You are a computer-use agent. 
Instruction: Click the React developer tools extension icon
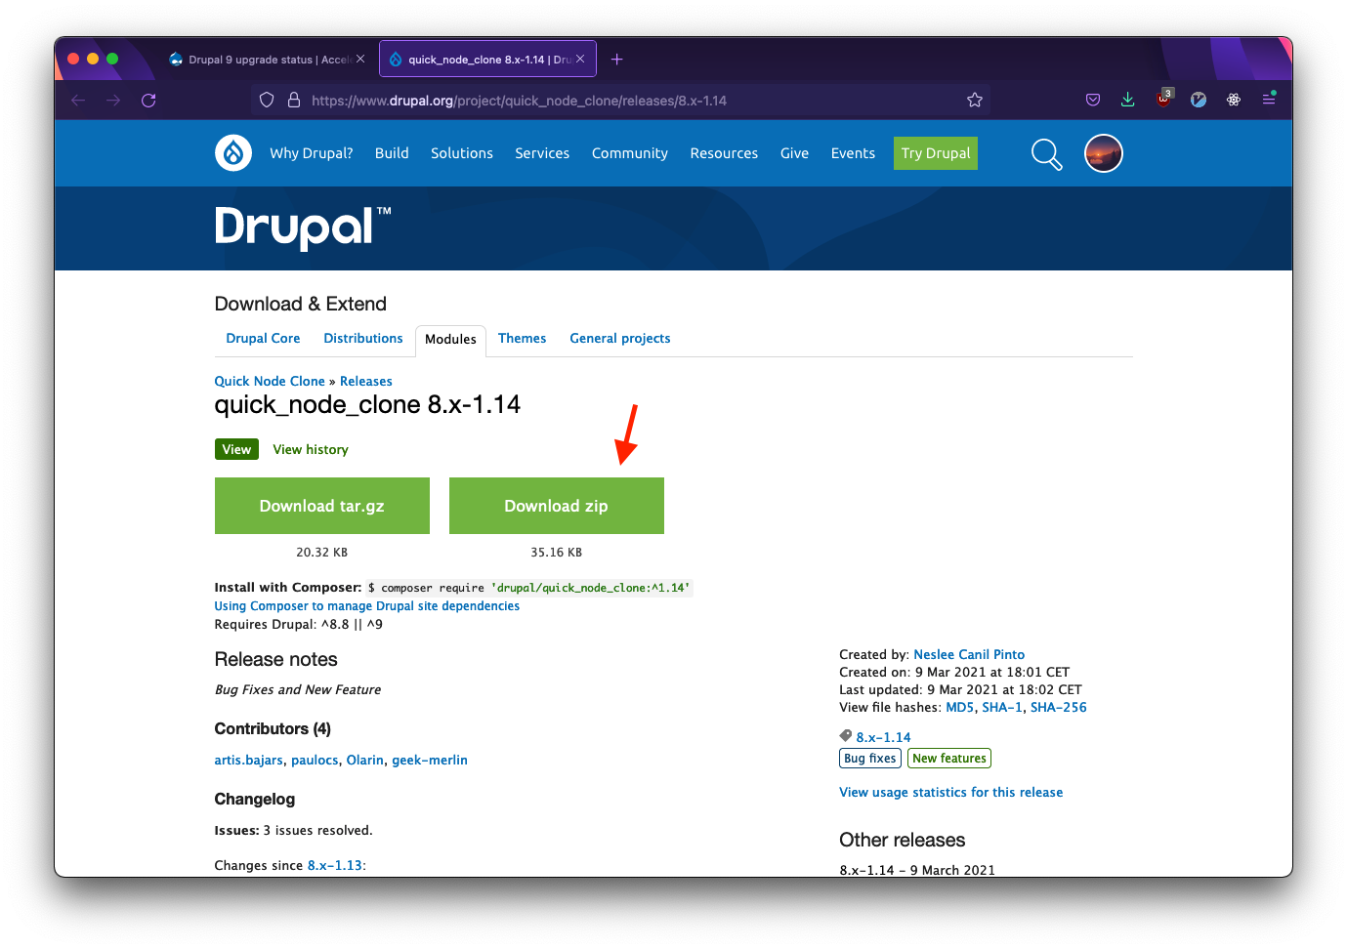point(1234,100)
